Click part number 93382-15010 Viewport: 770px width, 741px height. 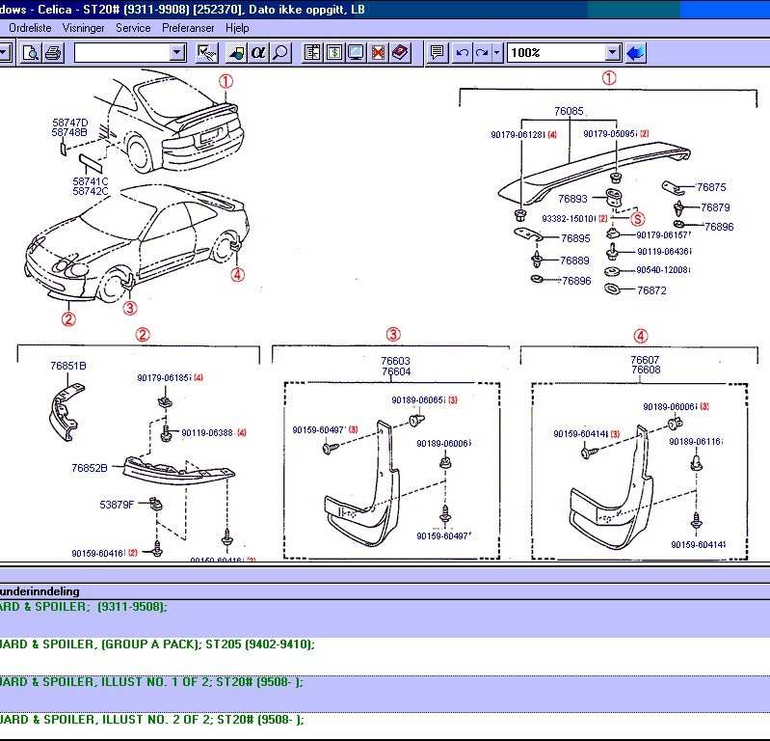tap(569, 219)
